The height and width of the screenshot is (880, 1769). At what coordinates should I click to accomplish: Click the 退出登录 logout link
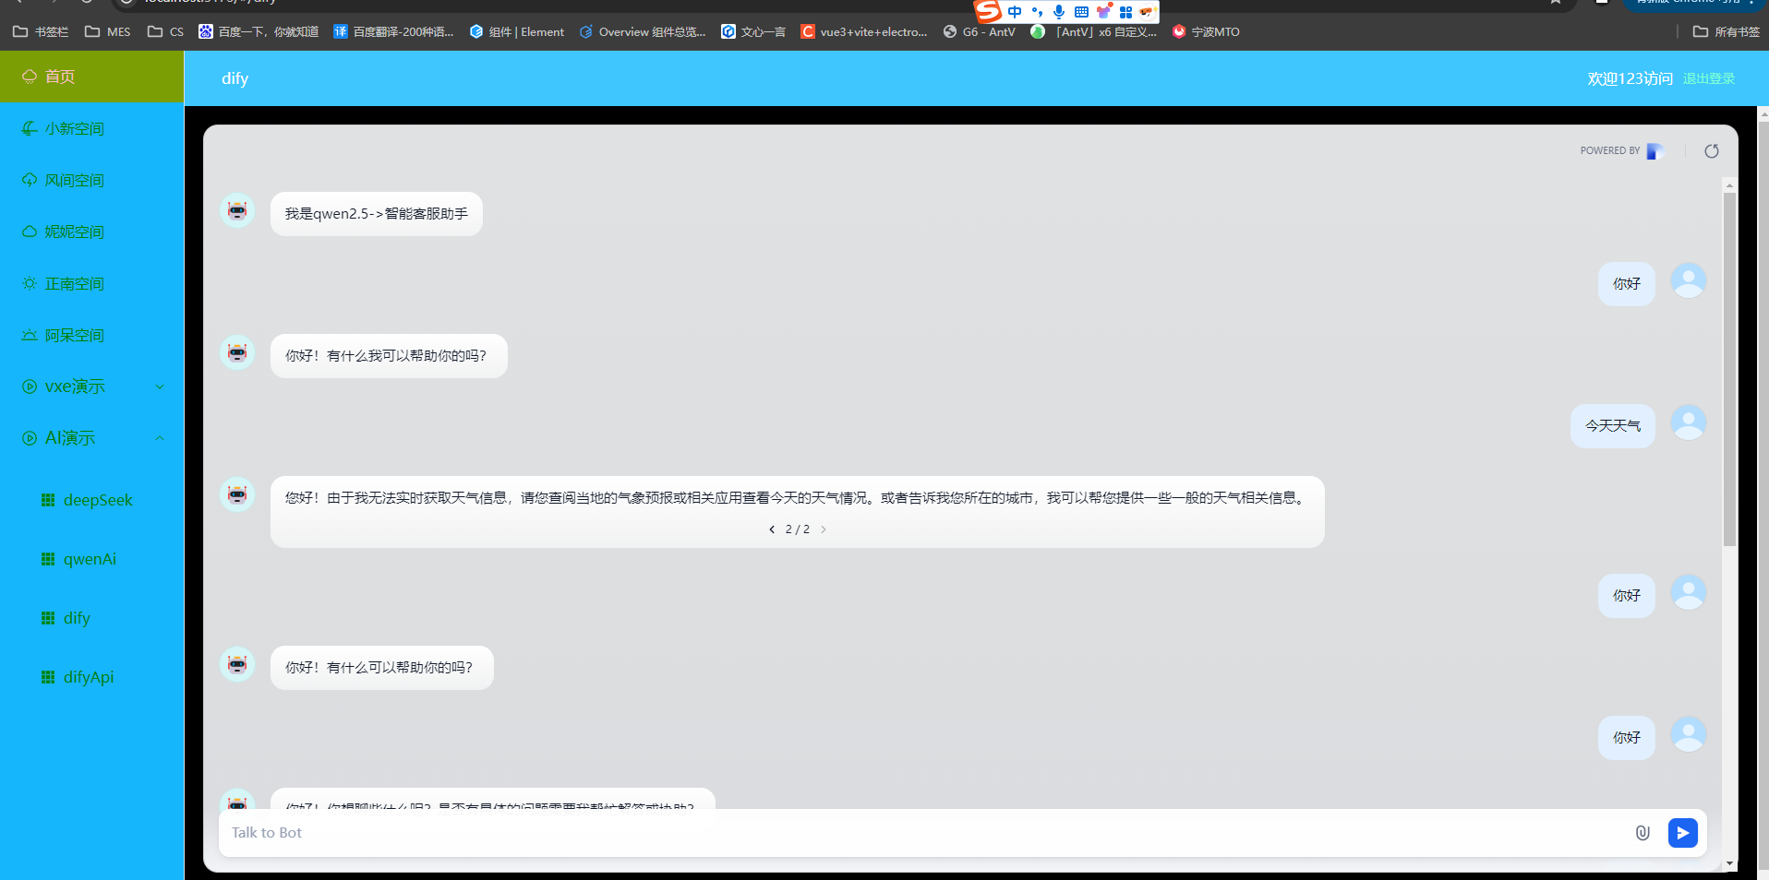click(1707, 78)
